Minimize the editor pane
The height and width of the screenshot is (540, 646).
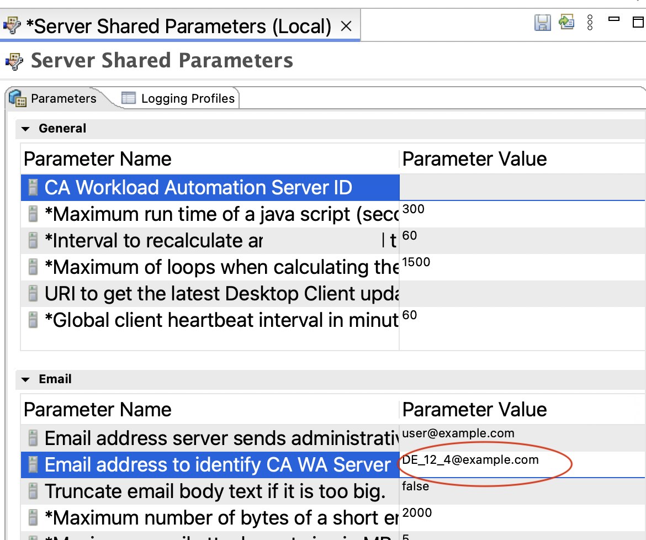click(614, 19)
